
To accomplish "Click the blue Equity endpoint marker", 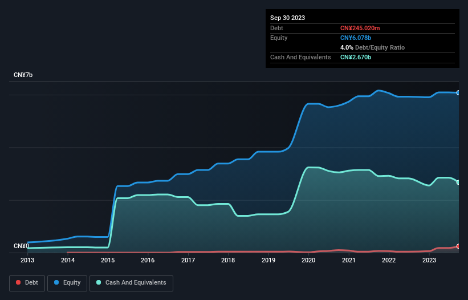I will [x=458, y=93].
